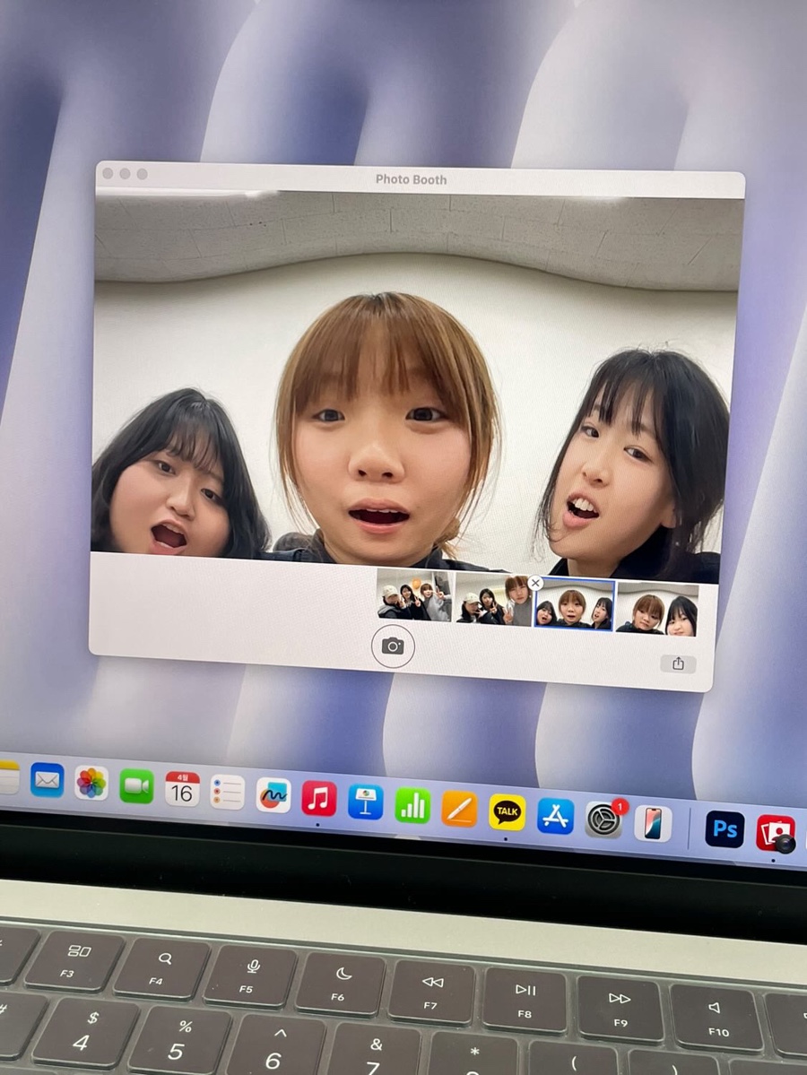Open System Settings with the red badge

[604, 820]
